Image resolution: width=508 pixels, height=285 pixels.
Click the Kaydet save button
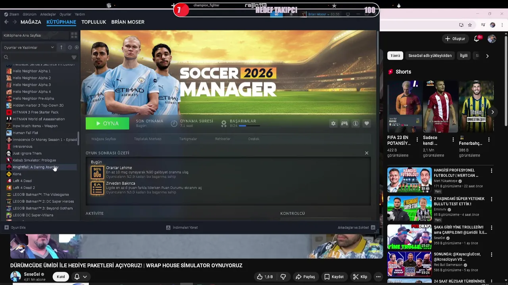point(334,277)
